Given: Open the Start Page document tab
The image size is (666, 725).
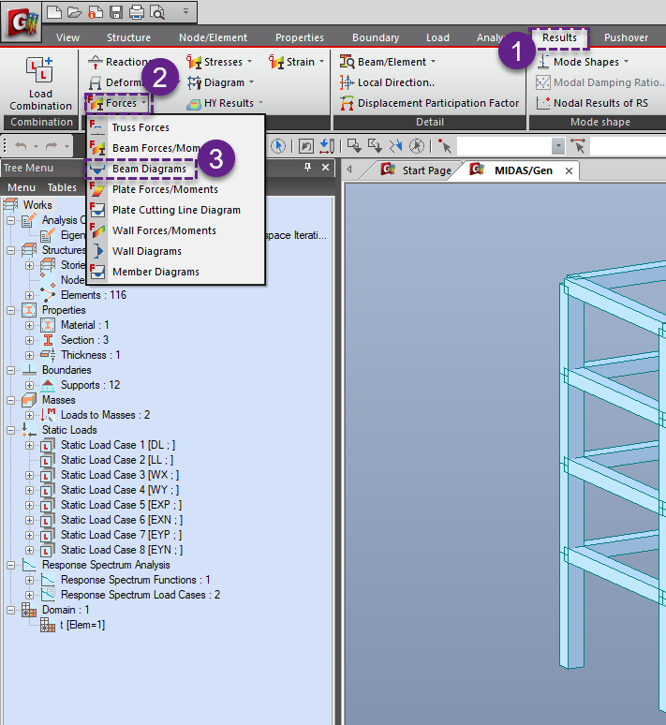Looking at the screenshot, I should (x=415, y=170).
